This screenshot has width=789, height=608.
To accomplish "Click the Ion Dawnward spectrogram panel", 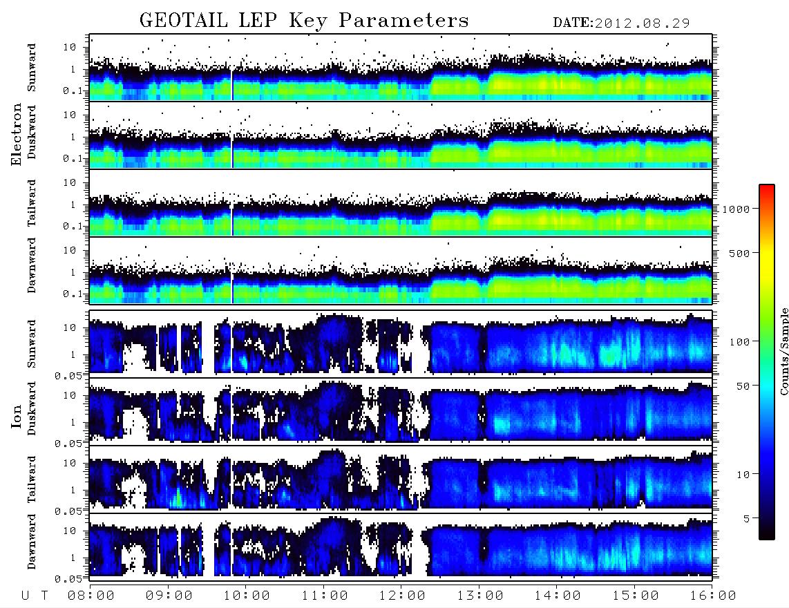I will (x=401, y=547).
